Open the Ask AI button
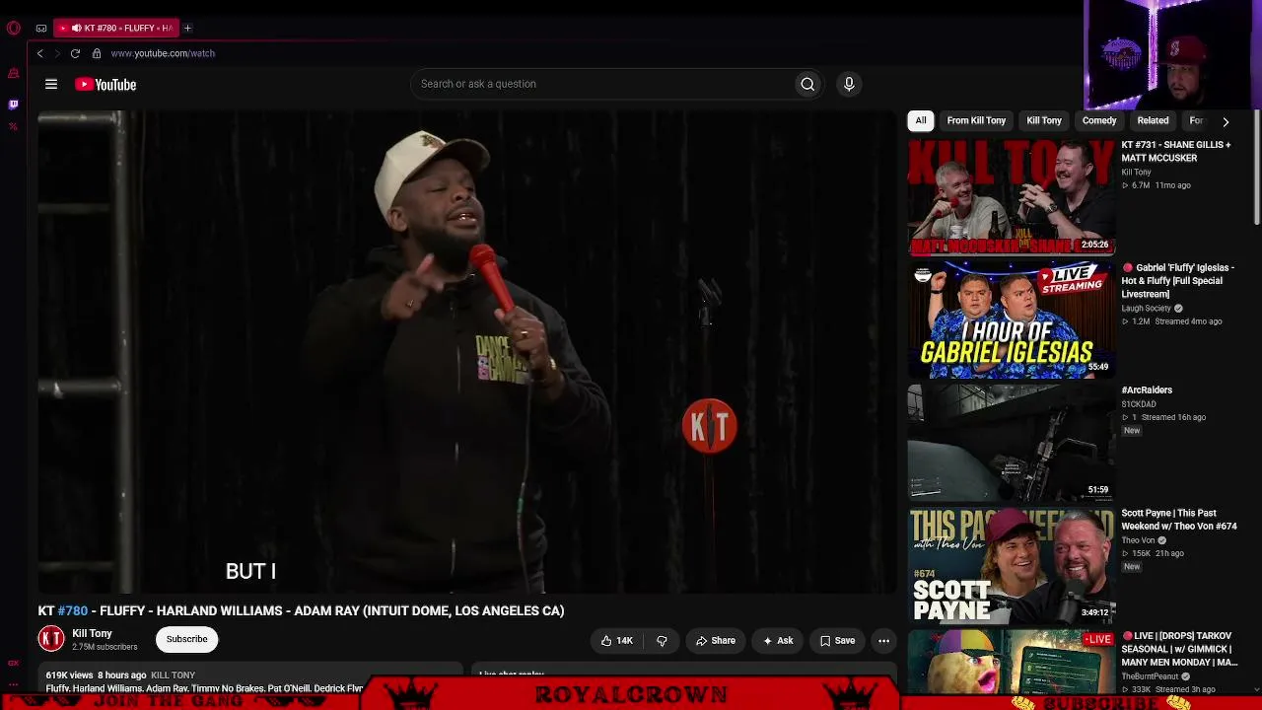The image size is (1262, 710). point(778,641)
